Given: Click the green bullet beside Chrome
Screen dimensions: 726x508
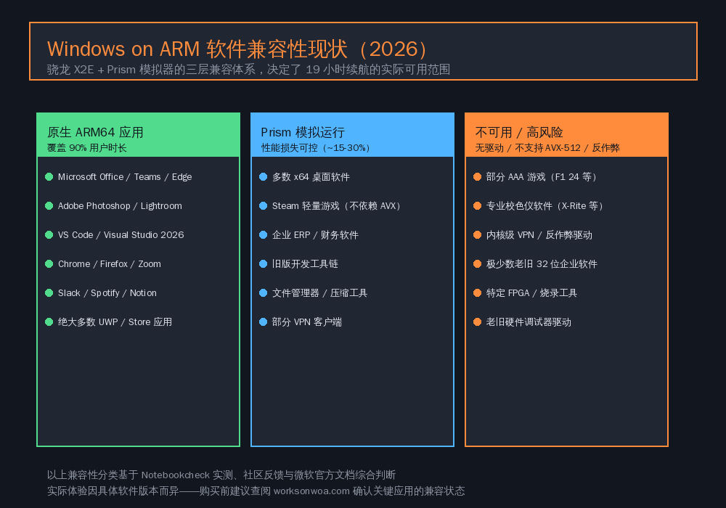Looking at the screenshot, I should coord(49,264).
